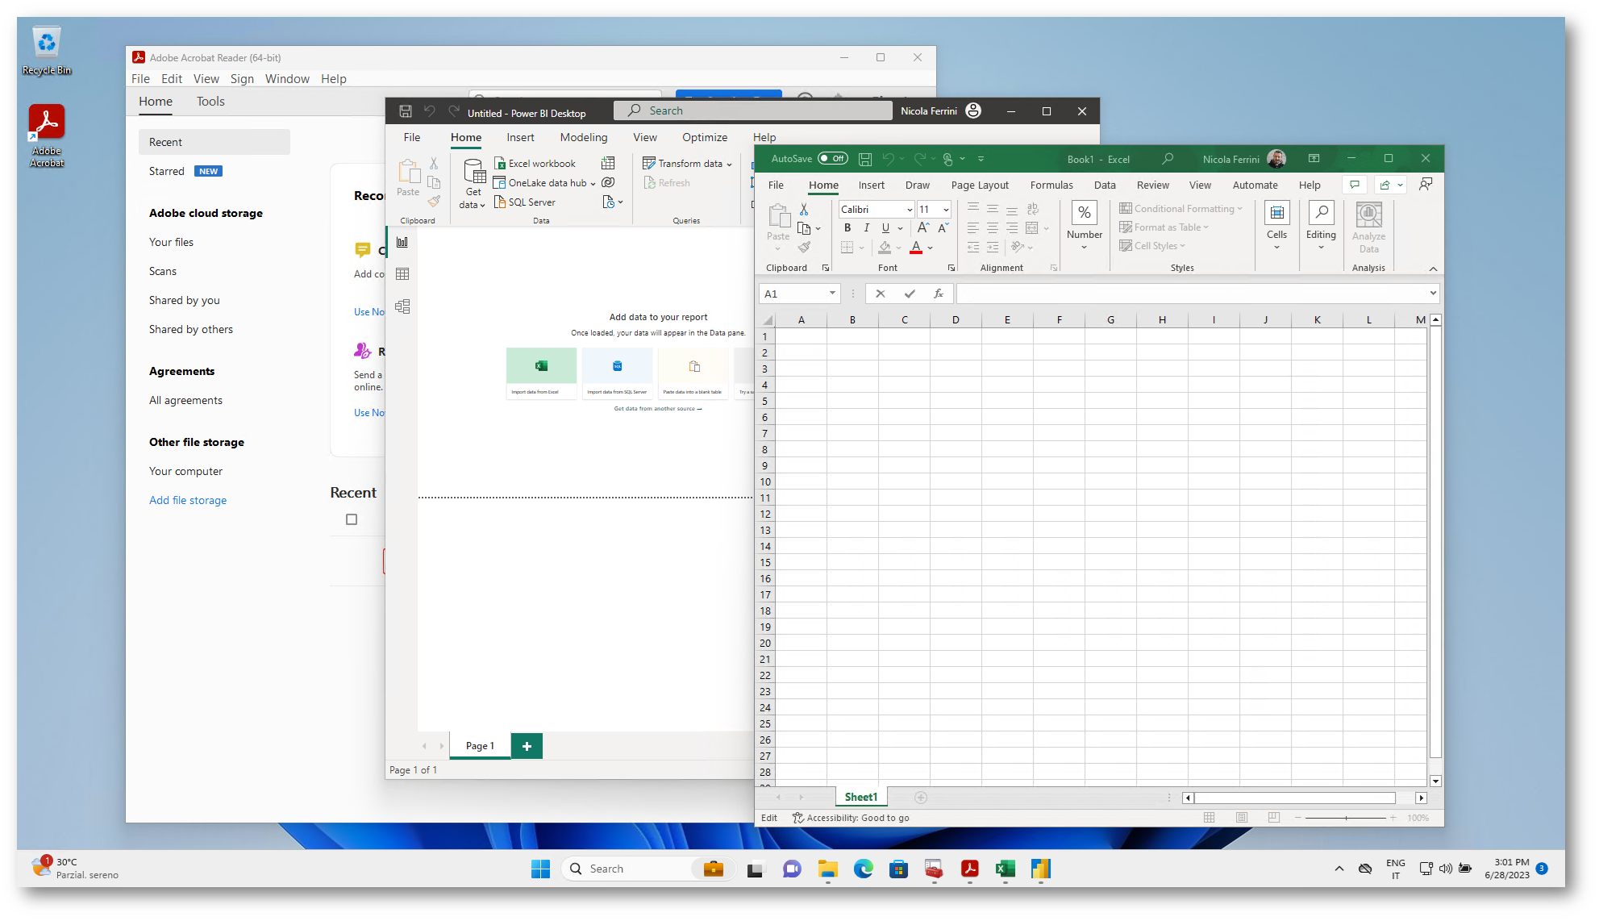Expand the Excel formula bar
The width and height of the screenshot is (1599, 921).
(x=1433, y=294)
